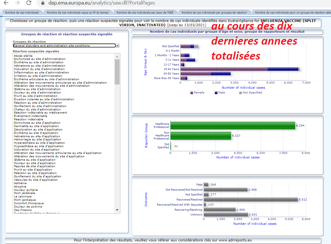Click the Healthcare Professional green bar
Image resolution: width=331 pixels, height=244 pixels.
tap(232, 125)
